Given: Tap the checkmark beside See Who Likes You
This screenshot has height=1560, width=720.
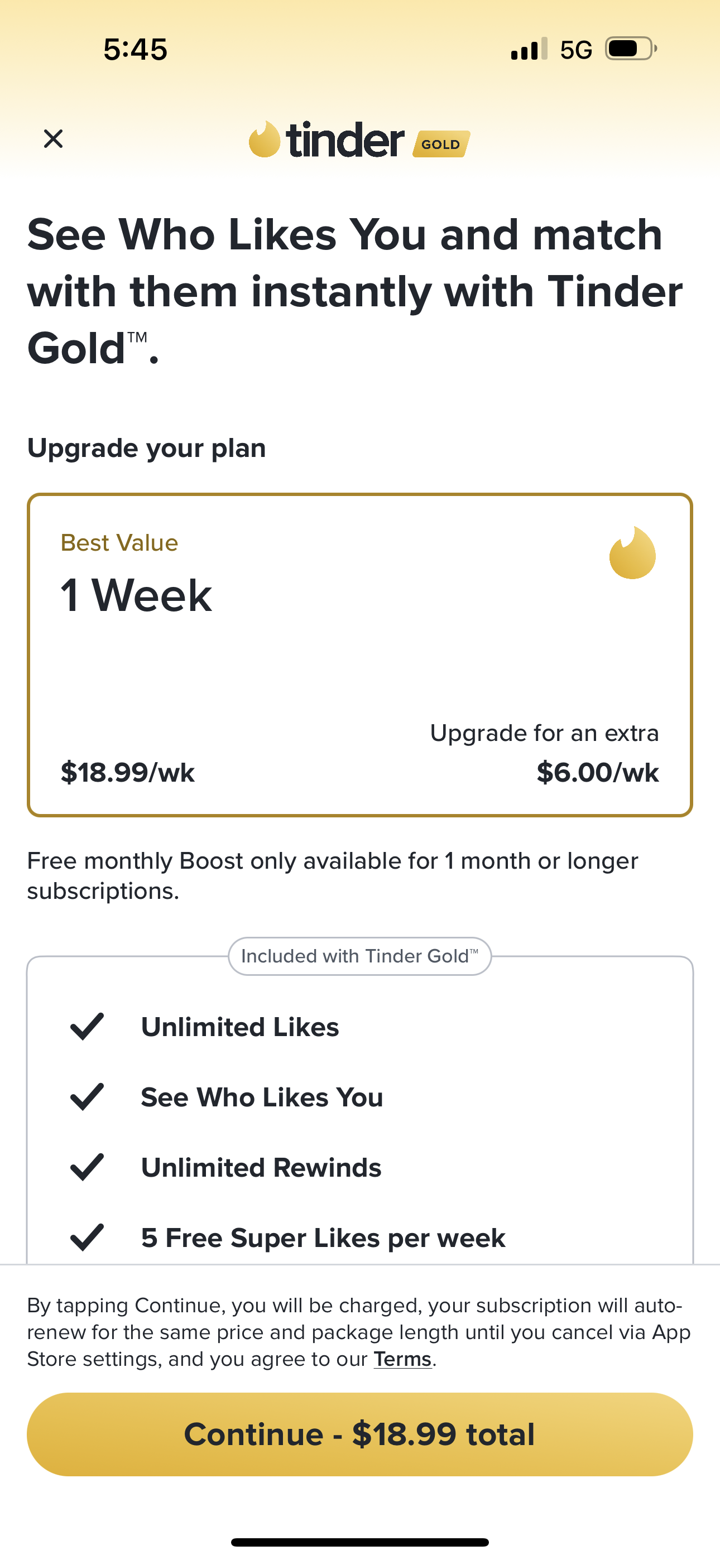Looking at the screenshot, I should tap(87, 1097).
